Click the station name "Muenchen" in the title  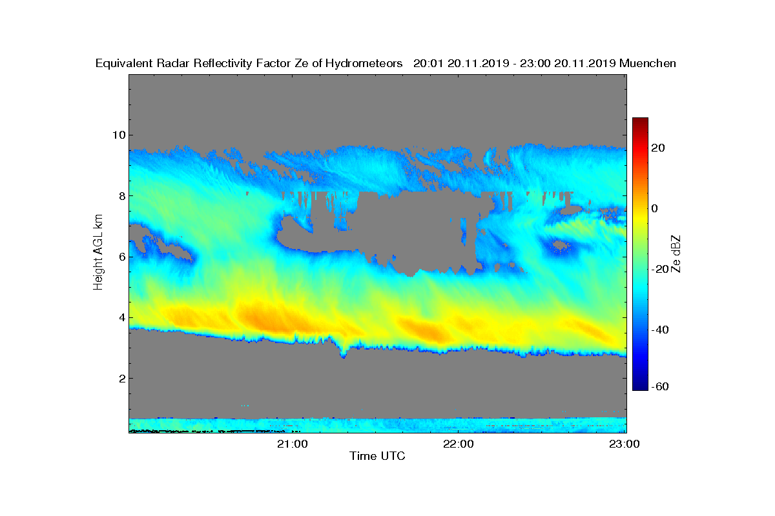point(648,63)
